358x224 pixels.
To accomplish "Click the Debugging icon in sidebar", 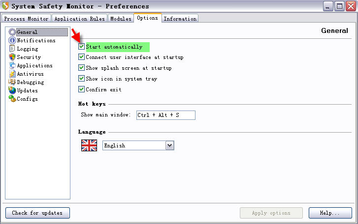I will coord(12,82).
